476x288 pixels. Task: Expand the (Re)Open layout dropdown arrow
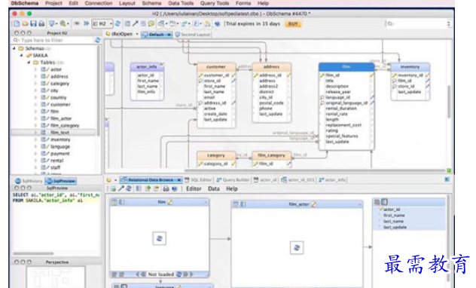point(137,34)
